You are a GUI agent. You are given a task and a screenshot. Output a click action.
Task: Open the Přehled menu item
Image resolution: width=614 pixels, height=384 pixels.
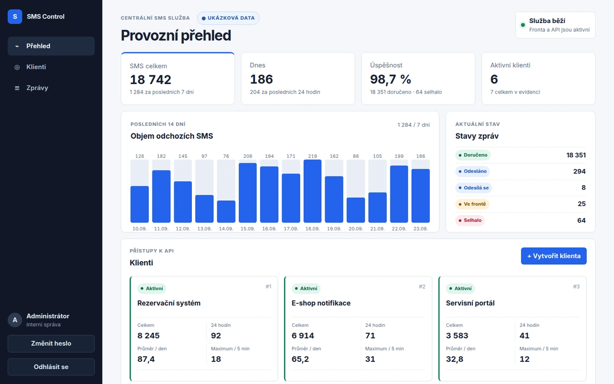point(51,46)
